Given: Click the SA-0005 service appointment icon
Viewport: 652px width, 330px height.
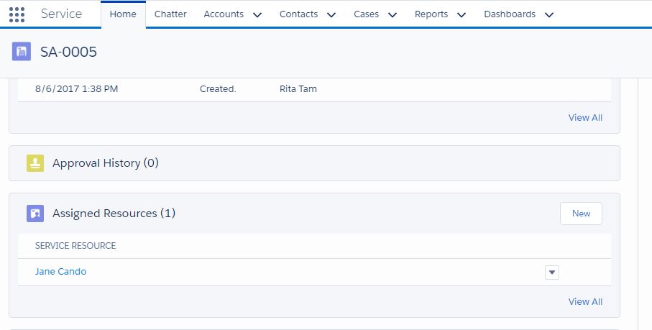Looking at the screenshot, I should (22, 52).
